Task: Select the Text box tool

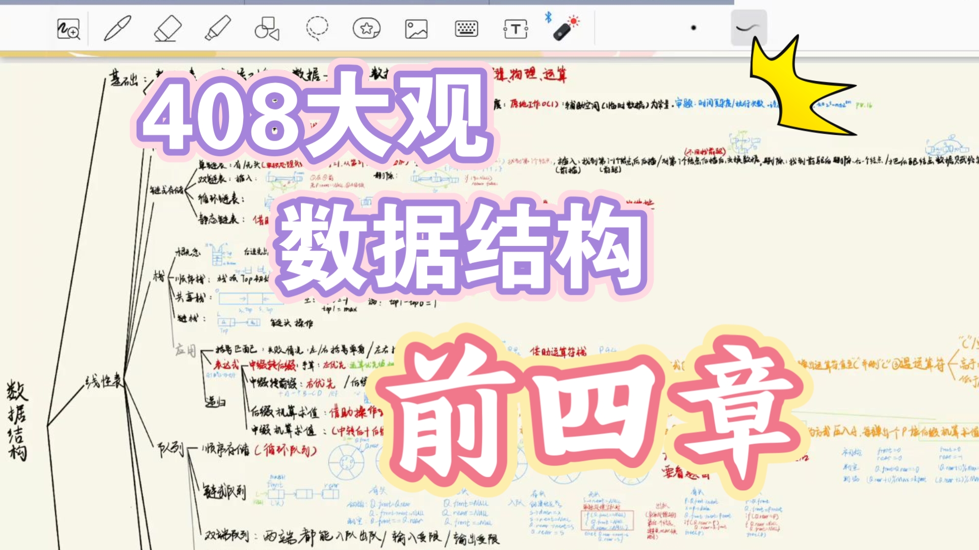Action: [x=516, y=29]
